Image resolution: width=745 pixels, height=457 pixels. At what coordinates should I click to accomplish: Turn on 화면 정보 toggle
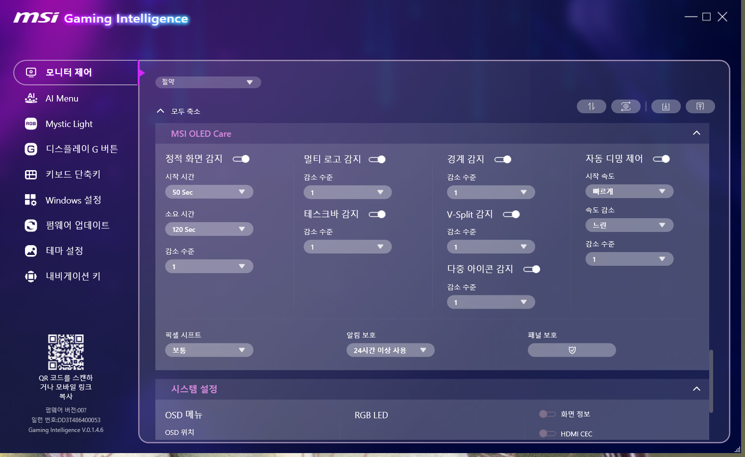pyautogui.click(x=547, y=414)
